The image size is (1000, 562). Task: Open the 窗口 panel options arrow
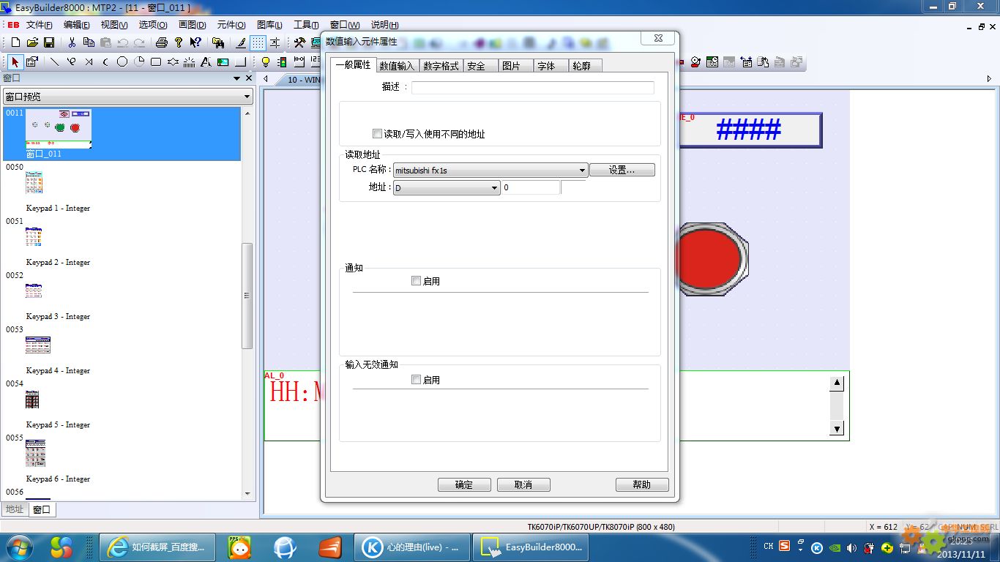(236, 78)
